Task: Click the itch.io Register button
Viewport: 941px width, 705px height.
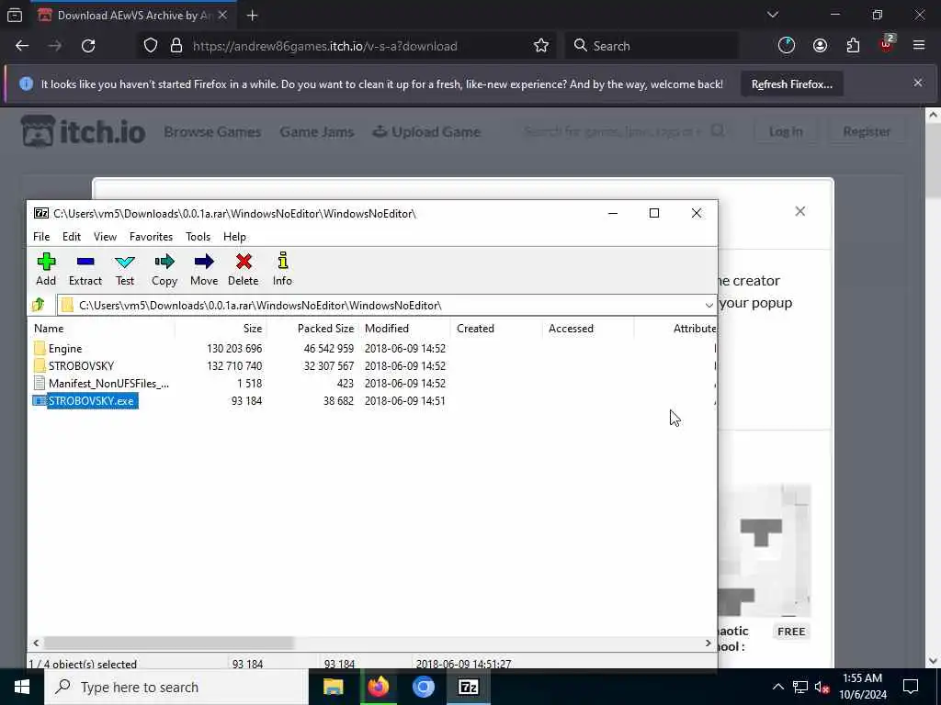Action: [x=867, y=131]
